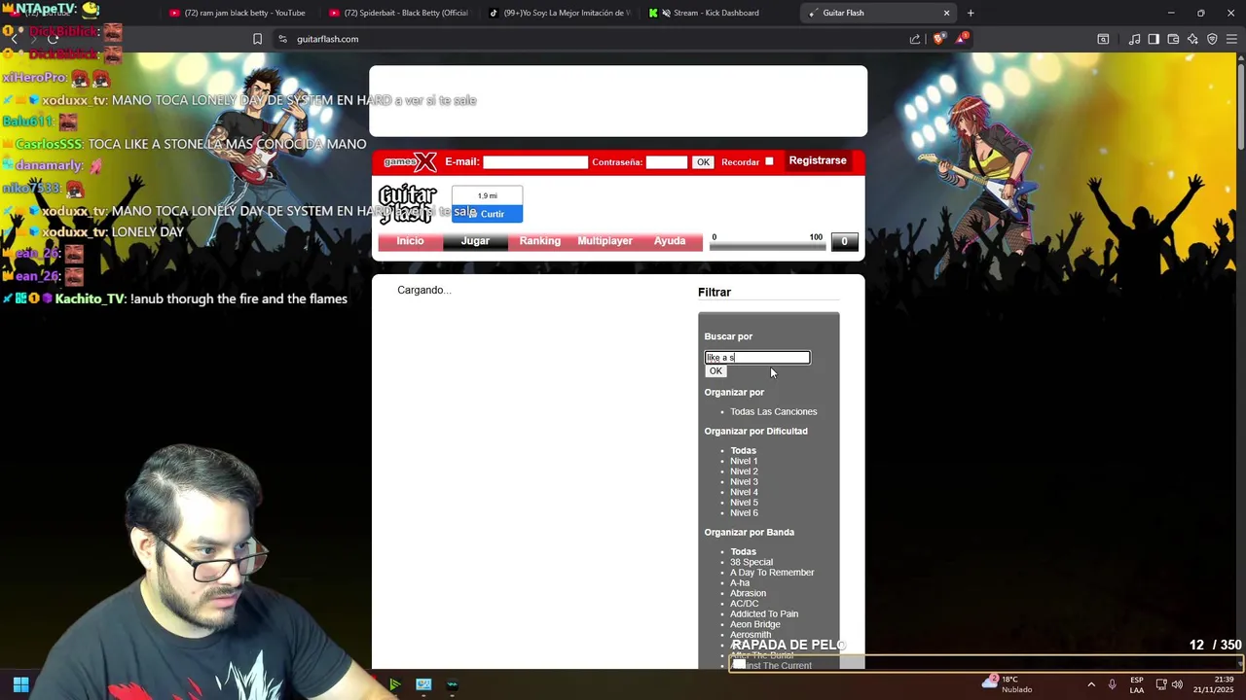The width and height of the screenshot is (1246, 700).
Task: Open the Ranking menu item
Action: point(539,241)
